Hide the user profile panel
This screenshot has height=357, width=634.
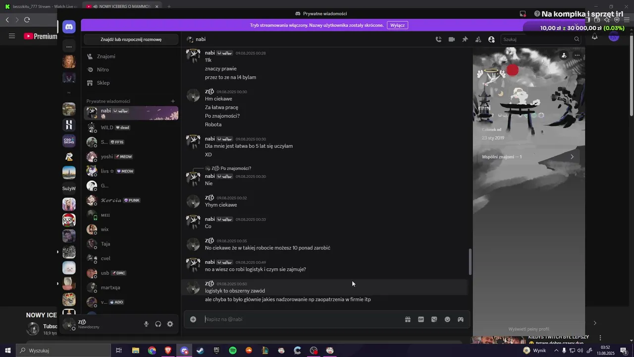point(491,39)
